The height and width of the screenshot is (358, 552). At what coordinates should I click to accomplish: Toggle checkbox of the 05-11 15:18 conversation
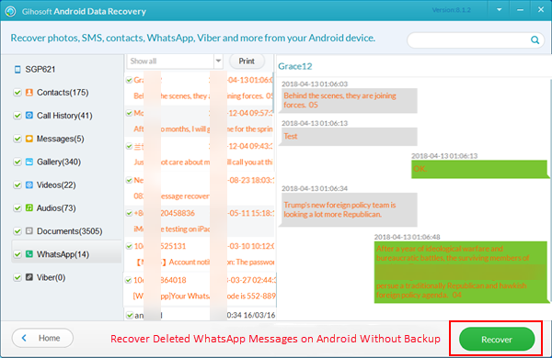129,213
